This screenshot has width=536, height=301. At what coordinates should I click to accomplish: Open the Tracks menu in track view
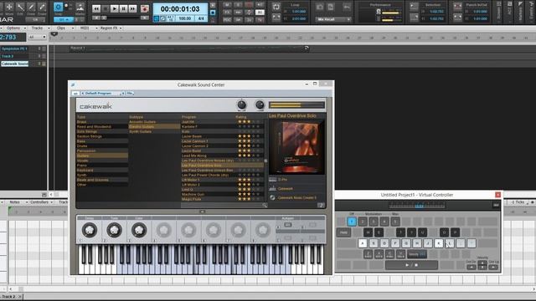click(37, 28)
